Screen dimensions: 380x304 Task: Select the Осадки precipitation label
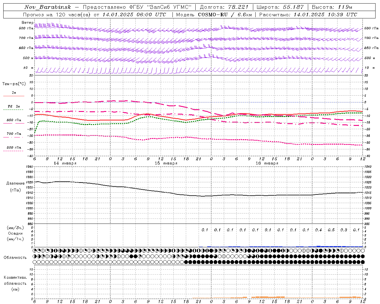coord(15,233)
